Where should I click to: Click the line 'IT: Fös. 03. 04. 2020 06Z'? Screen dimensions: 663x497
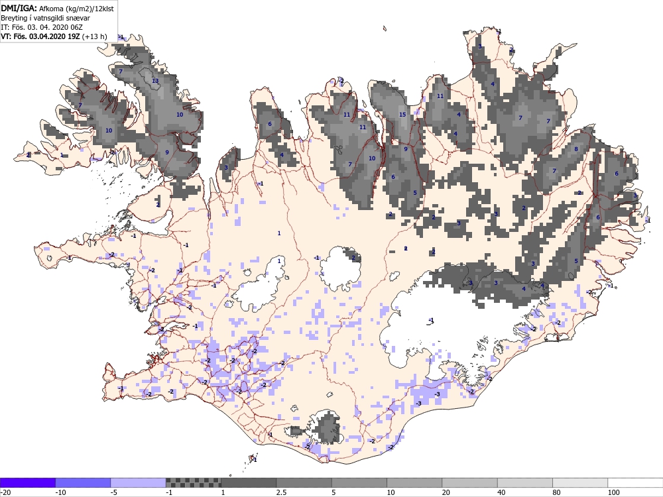click(42, 27)
